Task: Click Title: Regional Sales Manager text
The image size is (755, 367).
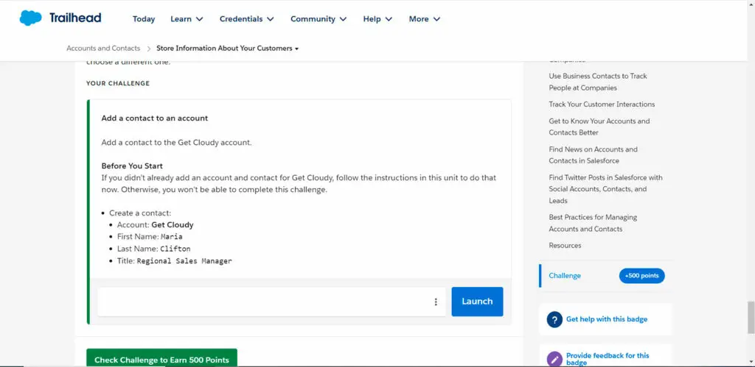Action: tap(174, 261)
